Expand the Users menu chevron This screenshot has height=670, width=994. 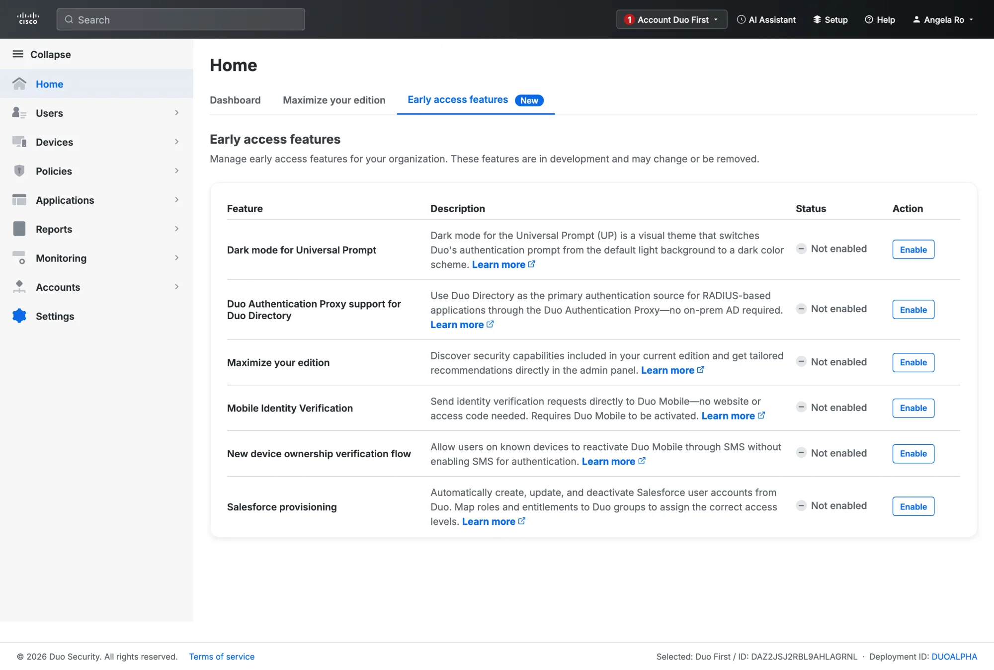176,113
